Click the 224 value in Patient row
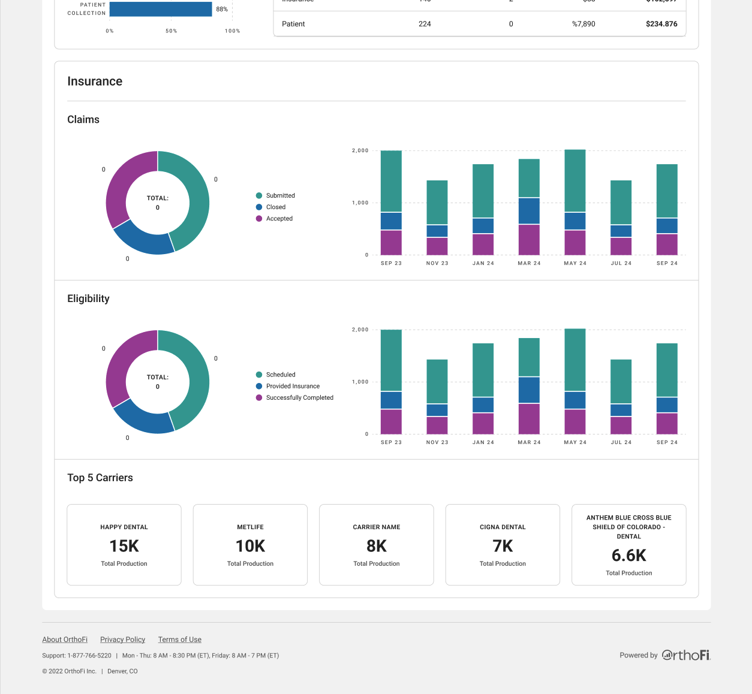Screen dimensions: 752x694 (x=425, y=24)
